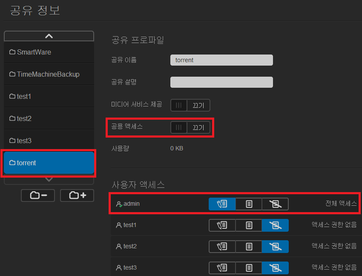Viewport: 362px width, 276px height.
Task: Grant test1 read/write access icon
Action: click(222, 225)
